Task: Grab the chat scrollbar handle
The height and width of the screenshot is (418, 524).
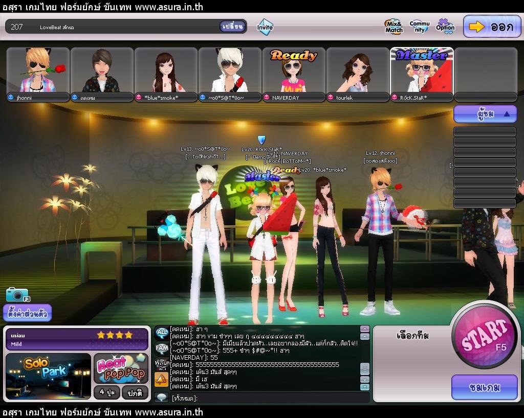Action: point(364,369)
